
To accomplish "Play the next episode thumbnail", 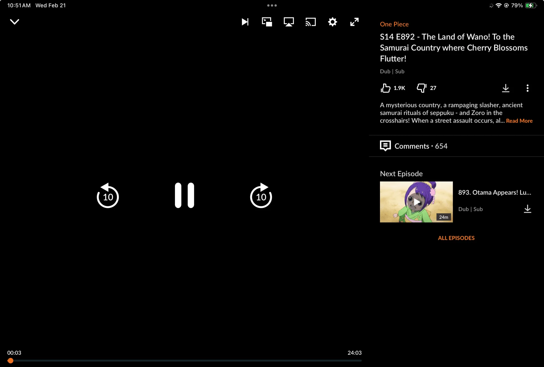I will (x=416, y=202).
